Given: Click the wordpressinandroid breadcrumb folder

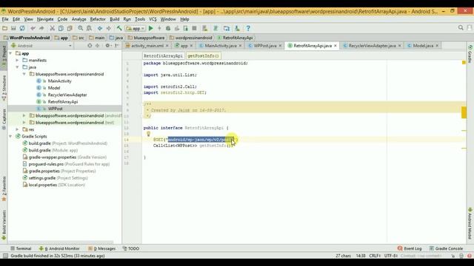Looking at the screenshot, I should point(191,38).
